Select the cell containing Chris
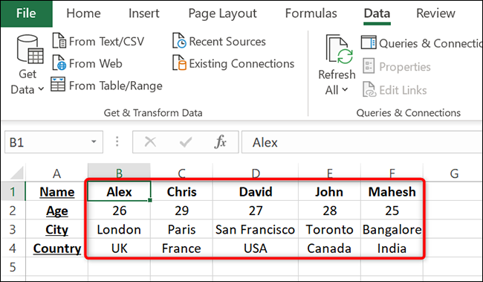The width and height of the screenshot is (483, 282). pos(181,192)
